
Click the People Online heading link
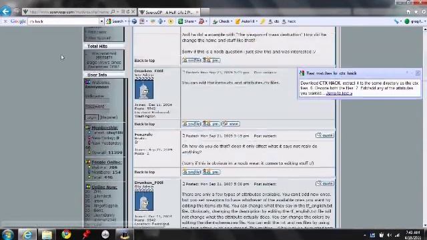(107, 162)
